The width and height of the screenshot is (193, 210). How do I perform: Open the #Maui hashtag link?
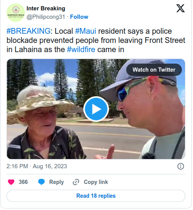click(86, 31)
